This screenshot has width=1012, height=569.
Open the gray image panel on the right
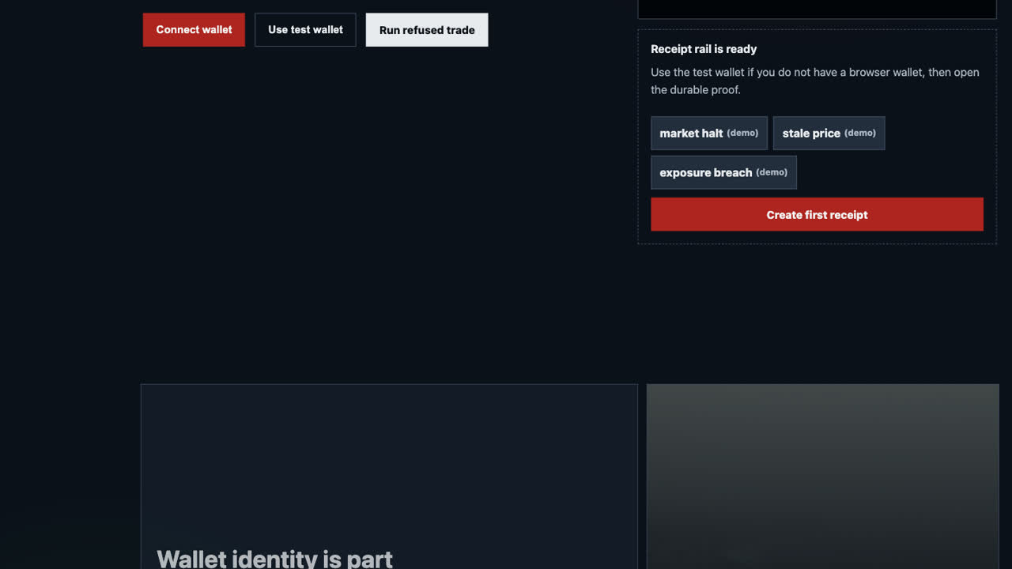click(823, 477)
